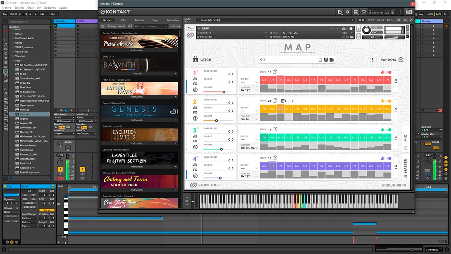This screenshot has width=451, height=254.
Task: Click mixer sliders icon on MIX tab
Action: tap(405, 148)
